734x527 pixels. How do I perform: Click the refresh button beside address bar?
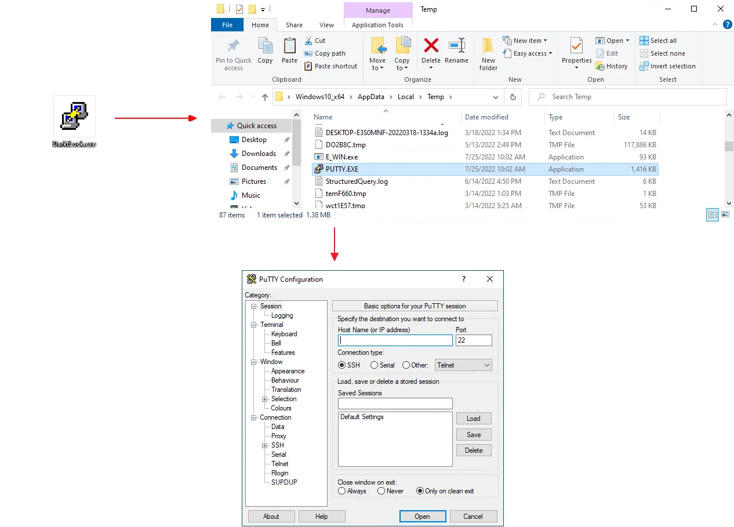(x=513, y=97)
